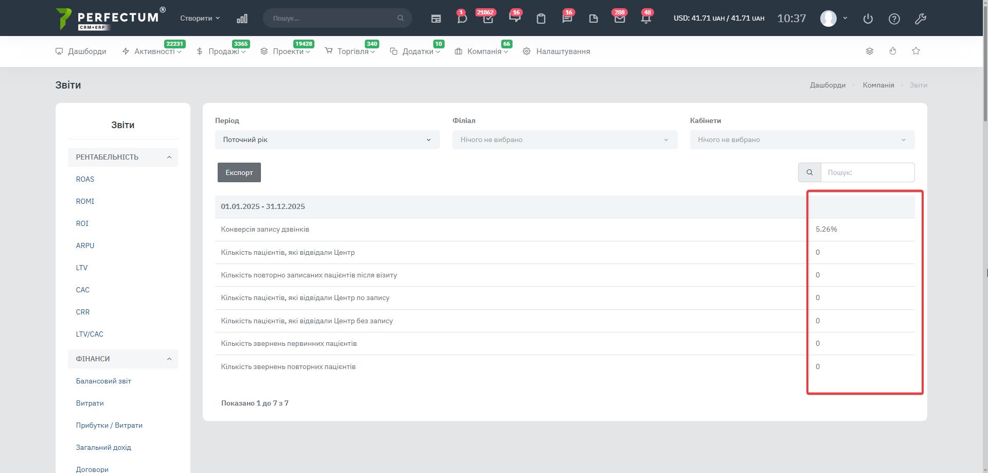Select the Конверсія запису дзвінків row
The height and width of the screenshot is (473, 988).
click(x=565, y=229)
